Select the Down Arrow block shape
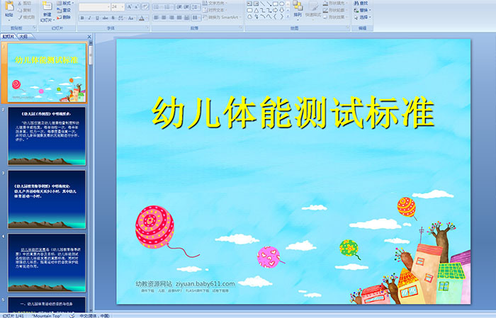Screen dimensions: 496x318 click(x=281, y=10)
